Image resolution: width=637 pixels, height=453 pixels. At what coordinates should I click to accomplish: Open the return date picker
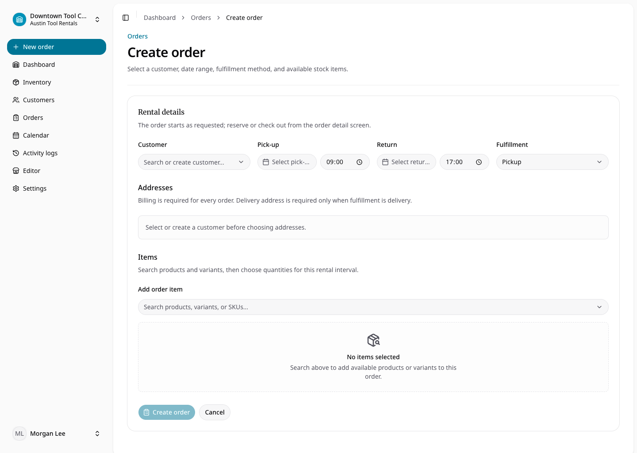point(407,162)
